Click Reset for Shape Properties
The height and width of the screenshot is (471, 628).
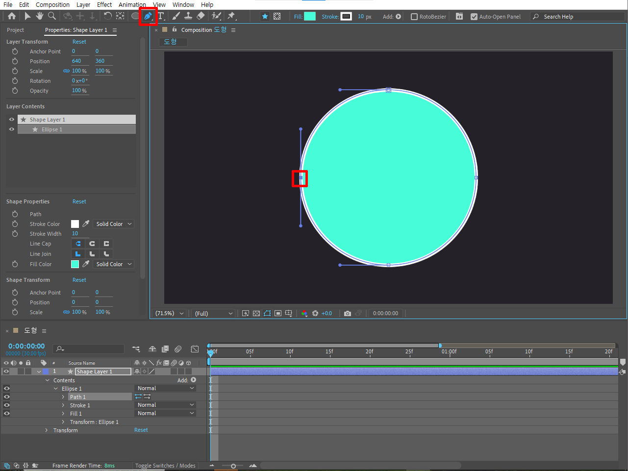(x=79, y=201)
